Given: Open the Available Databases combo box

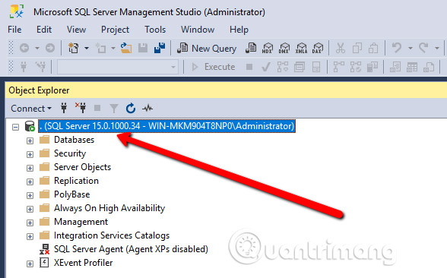Looking at the screenshot, I should (x=118, y=67).
